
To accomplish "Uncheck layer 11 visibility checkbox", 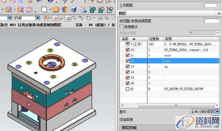I will point(128,55).
